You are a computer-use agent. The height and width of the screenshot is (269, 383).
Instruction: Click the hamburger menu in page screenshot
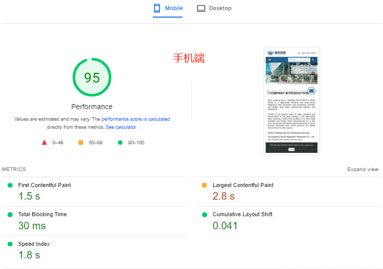[x=269, y=59]
